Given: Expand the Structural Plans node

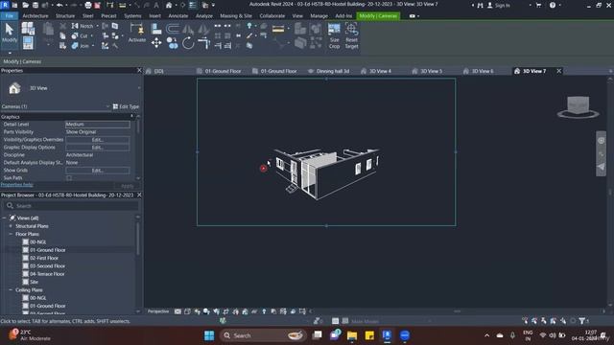Looking at the screenshot, I should [11, 226].
